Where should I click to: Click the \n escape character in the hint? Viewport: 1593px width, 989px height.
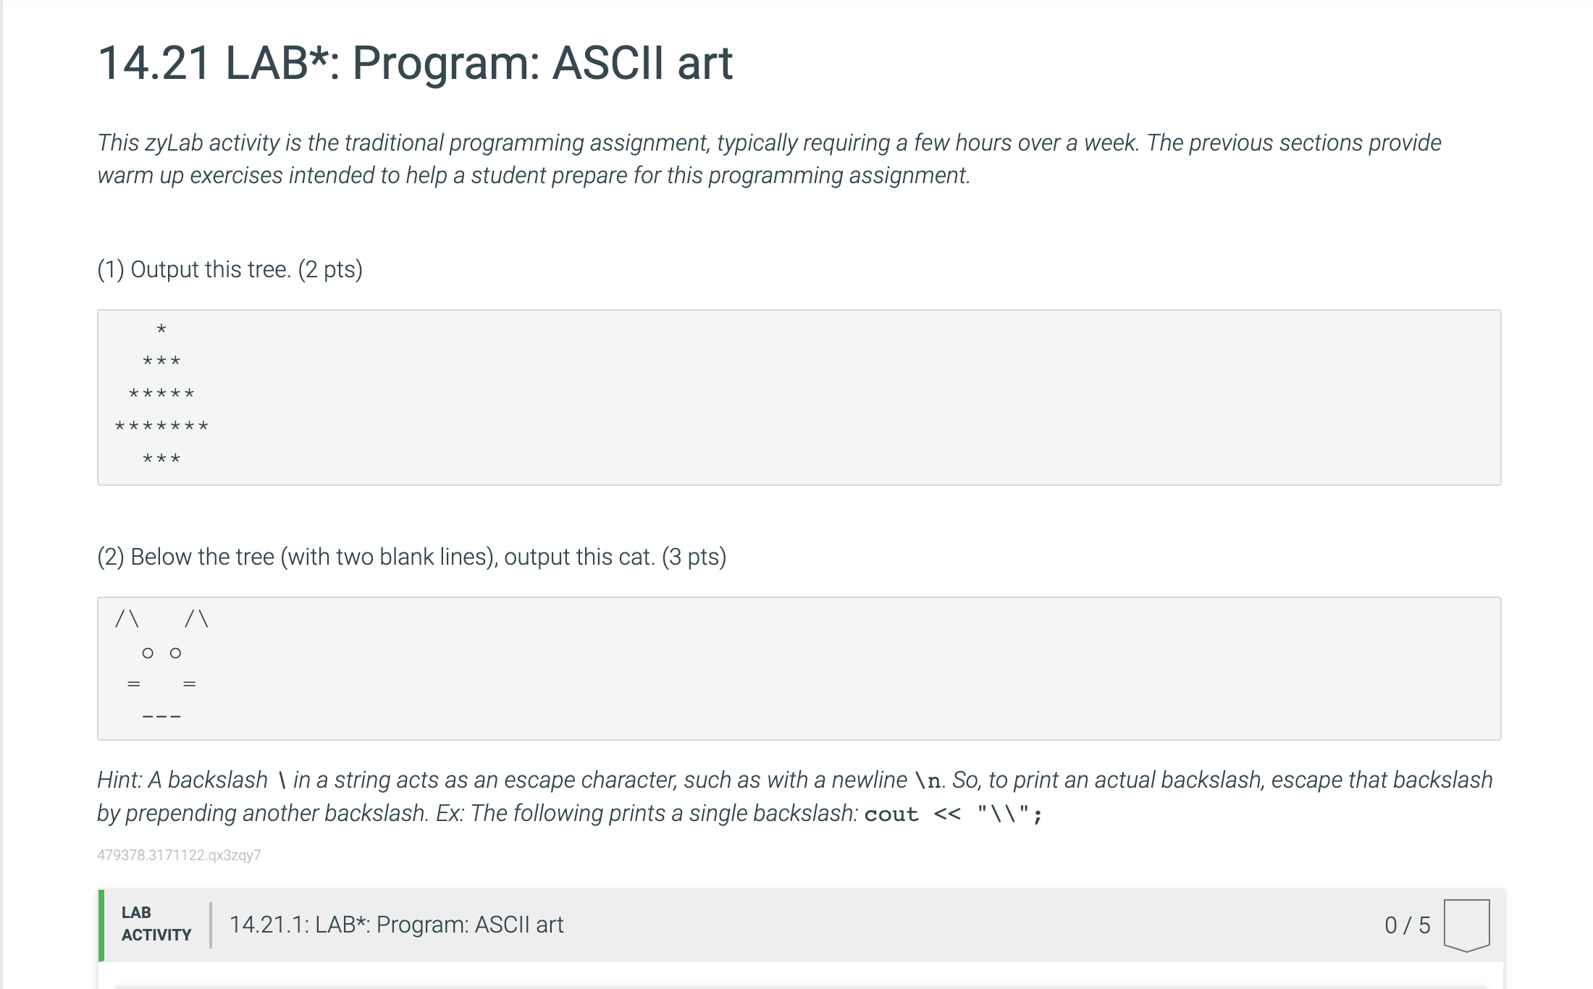pyautogui.click(x=926, y=780)
